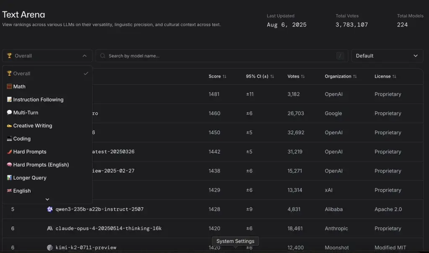
Task: Pick the Coding category option
Action: coord(22,138)
